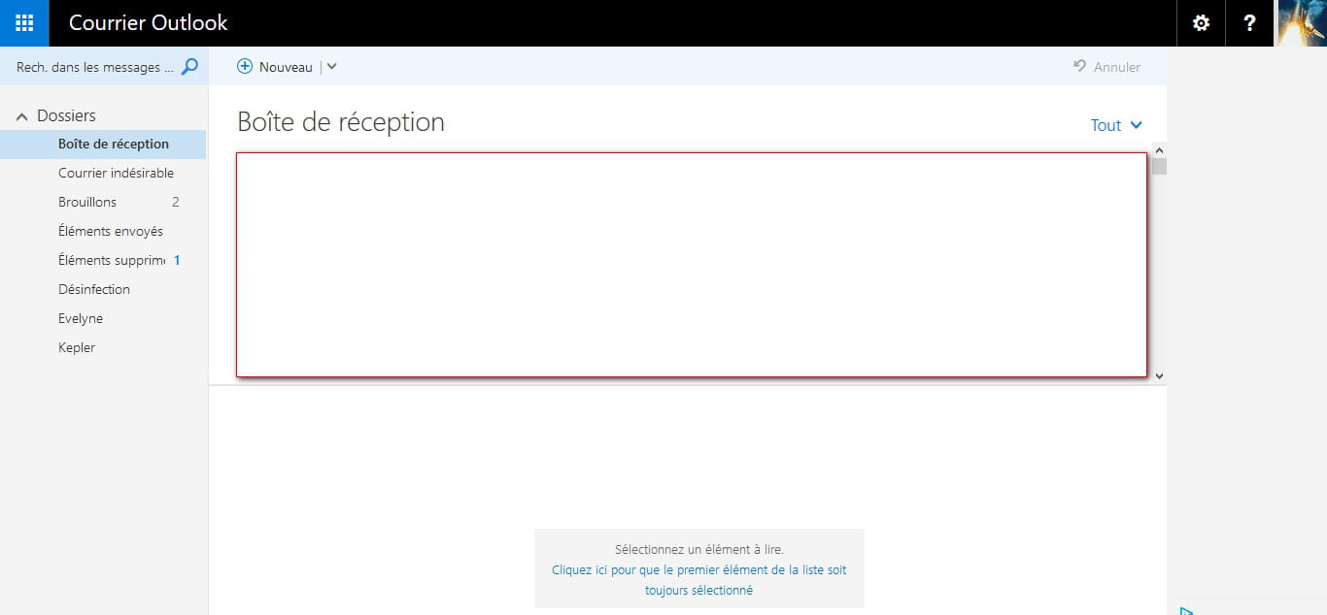Screen dimensions: 1327x615
Task: Click the link to always select first item
Action: (698, 580)
